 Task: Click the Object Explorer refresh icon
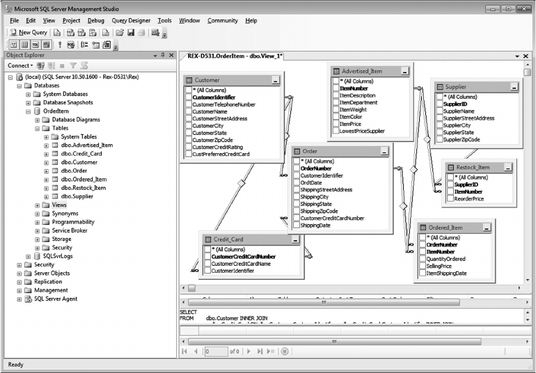(x=84, y=65)
